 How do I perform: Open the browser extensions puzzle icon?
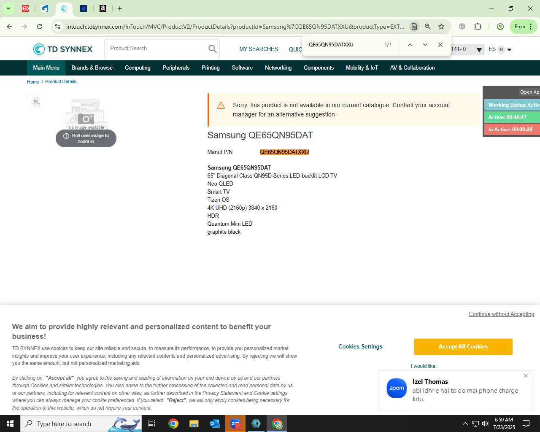pos(478,27)
